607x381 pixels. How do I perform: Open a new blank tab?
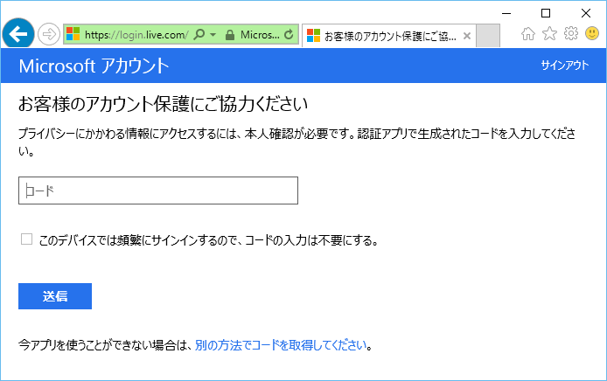[488, 36]
